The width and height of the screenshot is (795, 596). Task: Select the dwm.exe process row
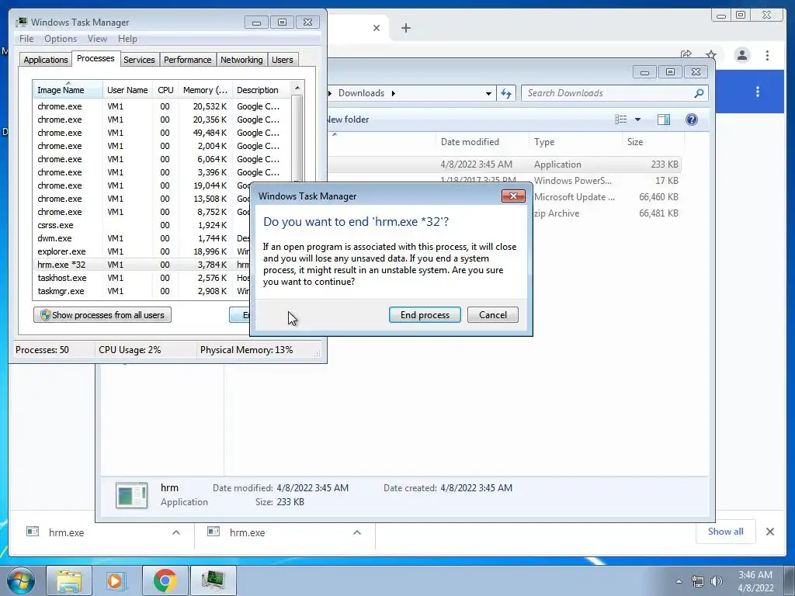coord(143,238)
